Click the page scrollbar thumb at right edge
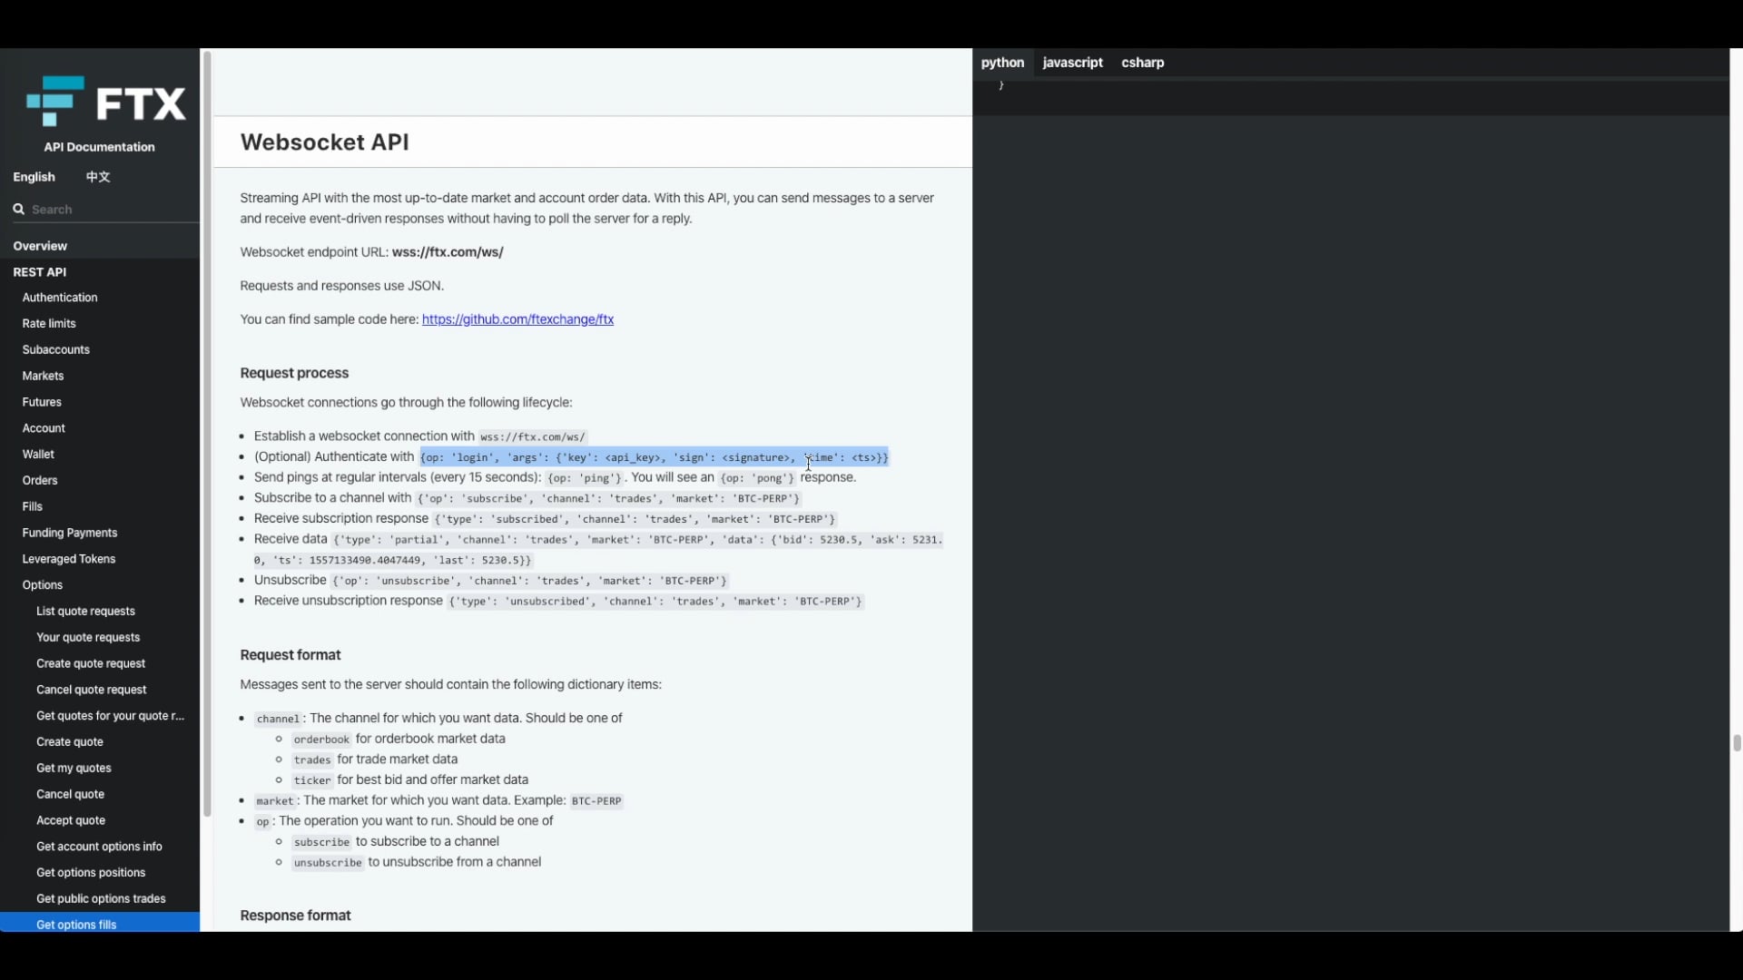1743x980 pixels. pos(1737,743)
